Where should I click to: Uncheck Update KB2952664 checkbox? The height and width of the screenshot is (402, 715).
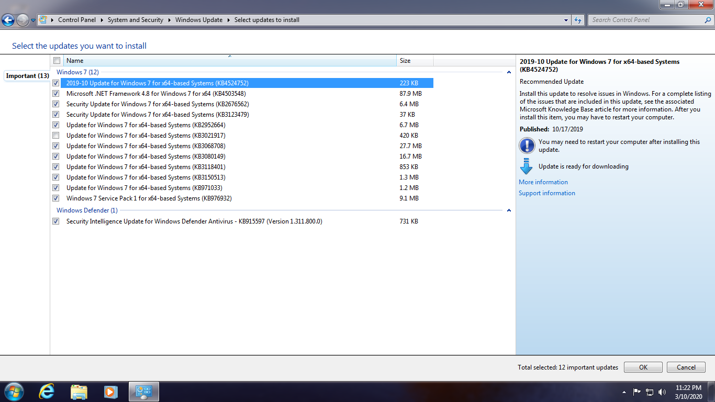56,125
